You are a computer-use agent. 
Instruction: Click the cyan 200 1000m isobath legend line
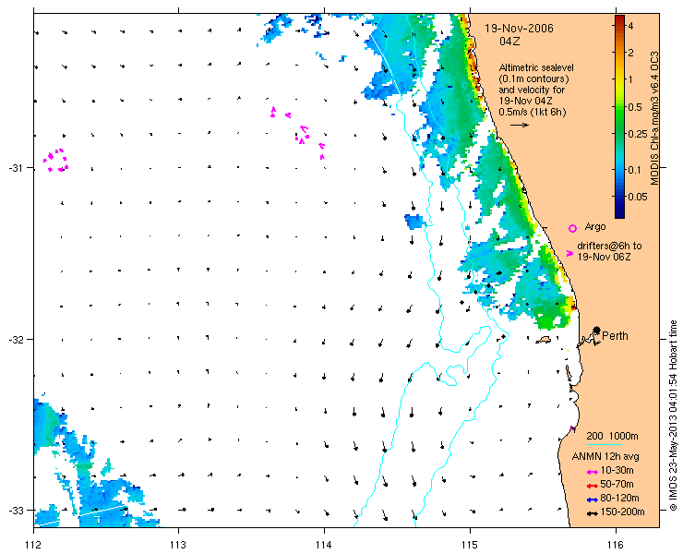point(605,445)
